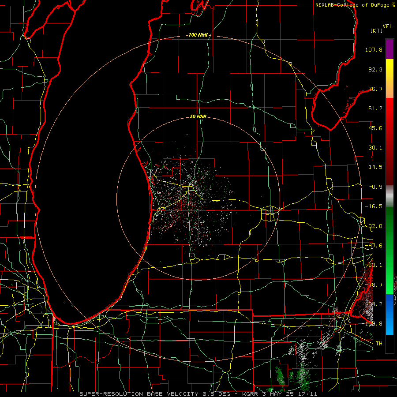Select the 30.1 velocity scale value
The width and height of the screenshot is (397, 397).
tap(375, 148)
